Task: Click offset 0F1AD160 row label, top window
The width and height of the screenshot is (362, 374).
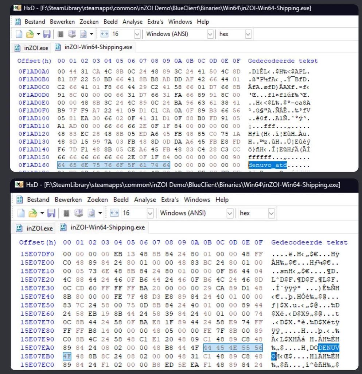Action: (x=34, y=165)
